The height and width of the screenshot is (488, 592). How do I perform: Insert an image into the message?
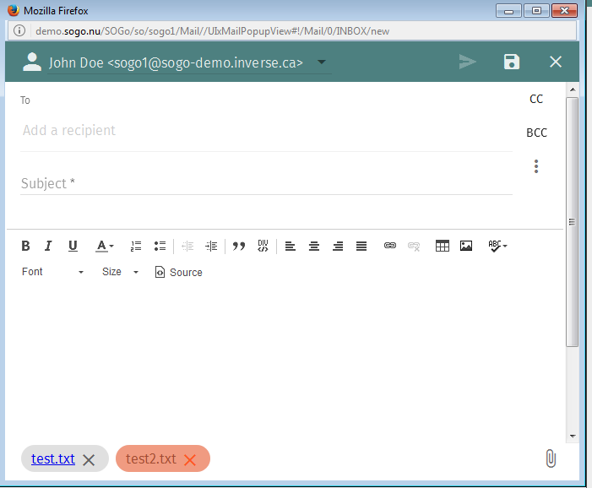pyautogui.click(x=465, y=246)
